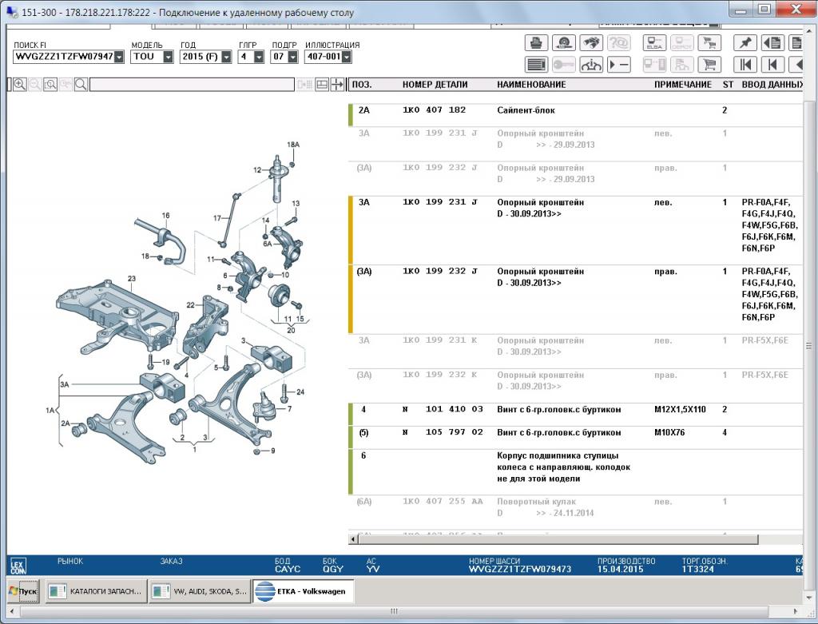Expand the ИЛЛЮСТРАЦИЯ dropdown showing 407-001
Image resolution: width=818 pixels, height=624 pixels.
click(x=347, y=57)
